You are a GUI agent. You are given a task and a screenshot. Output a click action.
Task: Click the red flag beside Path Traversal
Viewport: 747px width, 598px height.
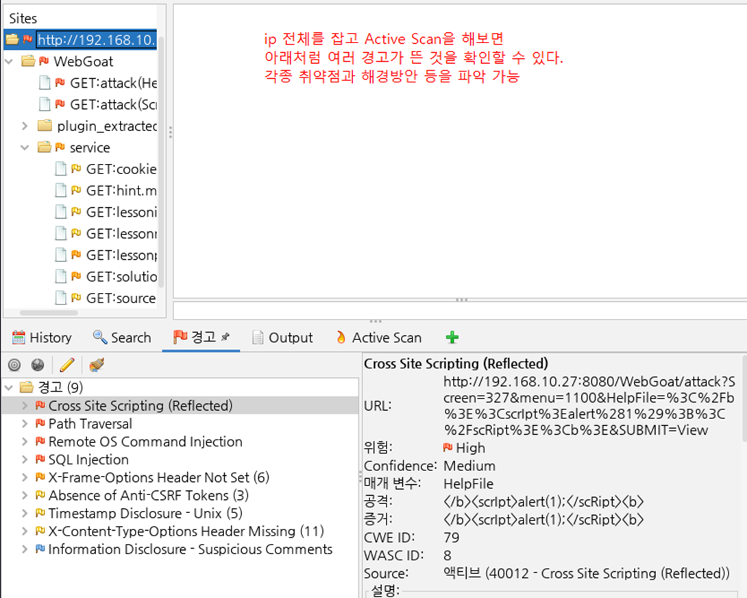pyautogui.click(x=40, y=423)
